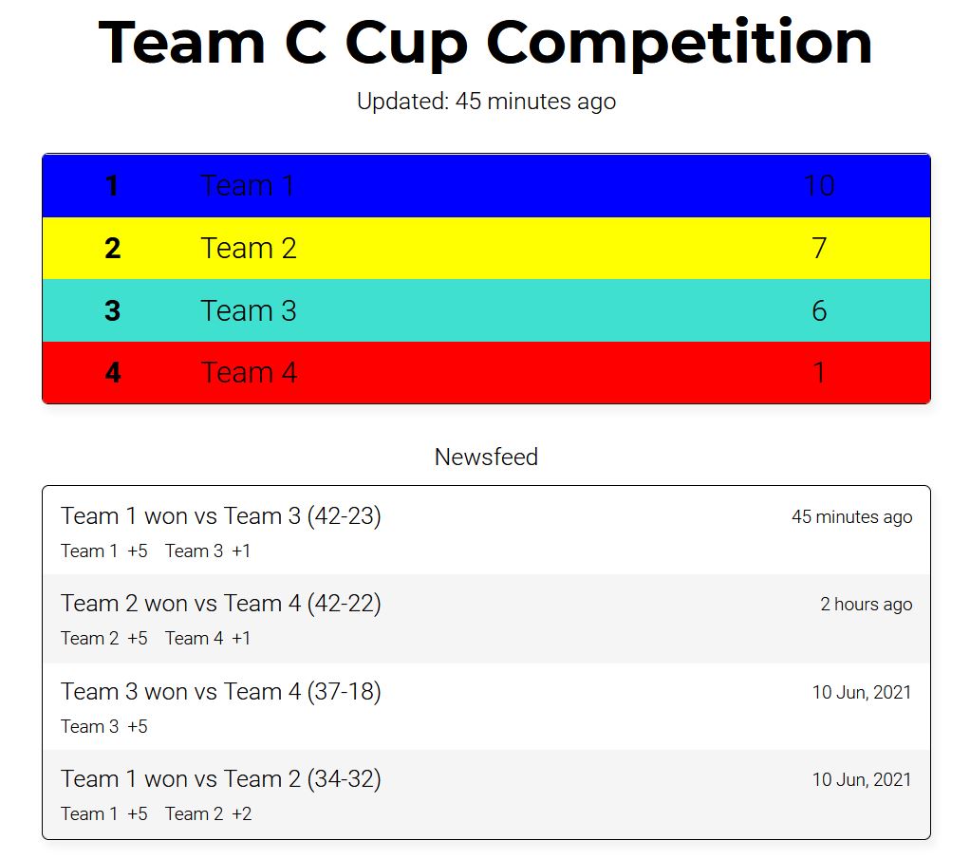Click the Updated: 45 minutes ago subtitle
The image size is (970, 859).
(x=486, y=102)
